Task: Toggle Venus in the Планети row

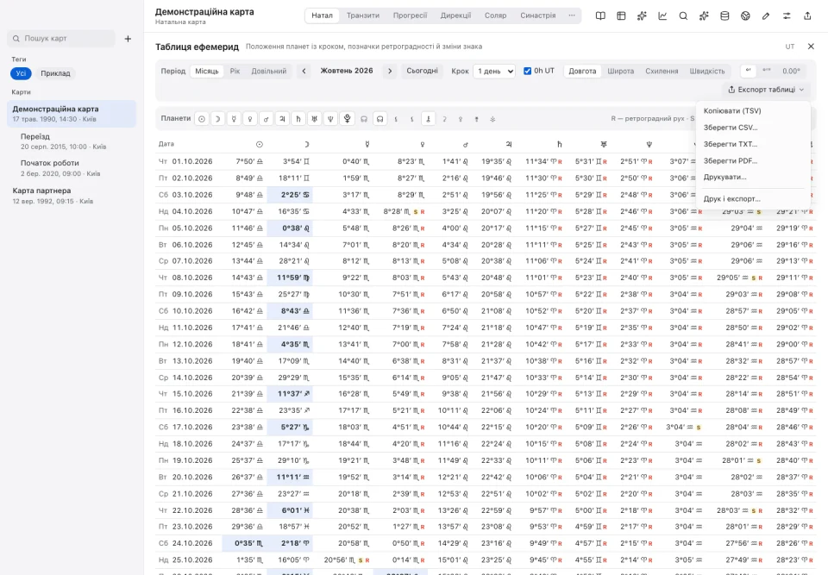Action: (x=250, y=119)
